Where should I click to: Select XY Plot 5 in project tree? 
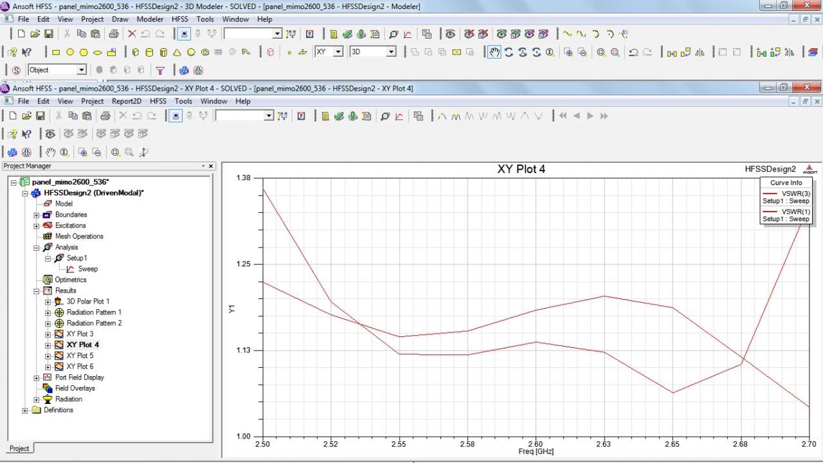click(80, 356)
